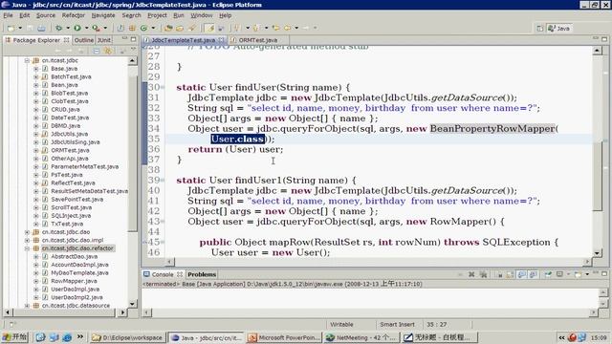Click the Open Task folder icon
Screen dimensions: 612x344
tap(180, 28)
